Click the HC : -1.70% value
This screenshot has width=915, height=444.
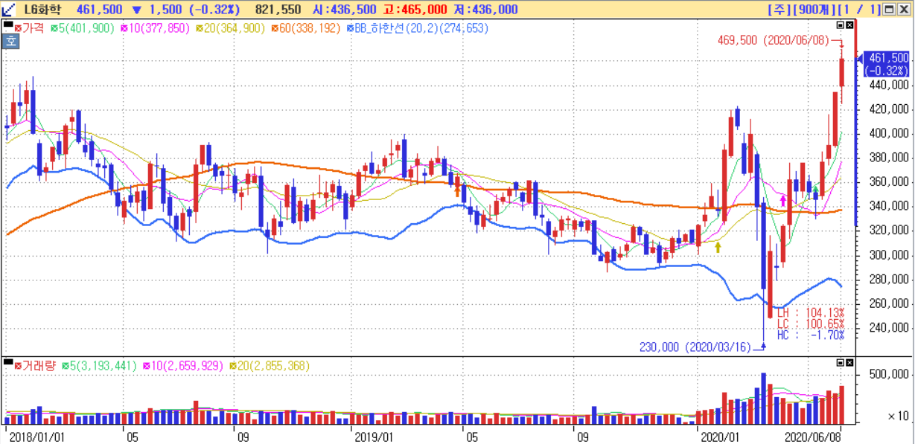pyautogui.click(x=810, y=335)
